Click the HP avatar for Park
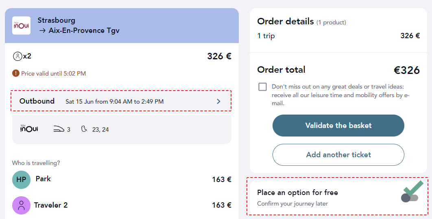 pyautogui.click(x=21, y=180)
